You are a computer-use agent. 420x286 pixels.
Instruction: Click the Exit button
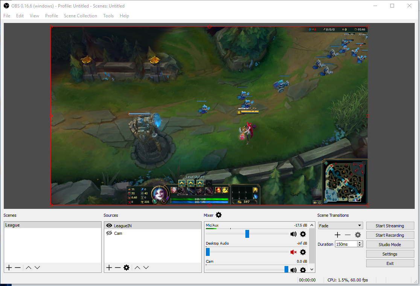click(x=390, y=263)
